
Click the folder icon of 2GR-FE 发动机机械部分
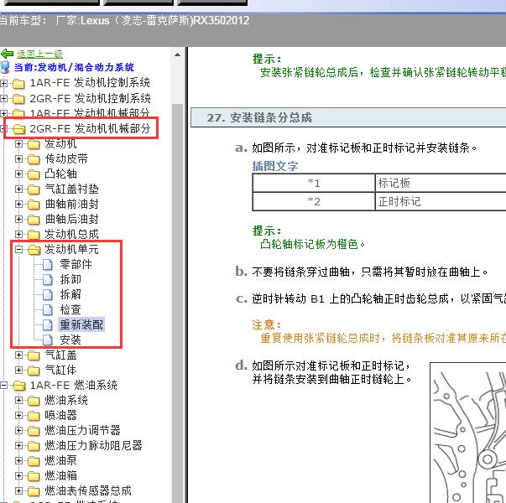[x=19, y=129]
